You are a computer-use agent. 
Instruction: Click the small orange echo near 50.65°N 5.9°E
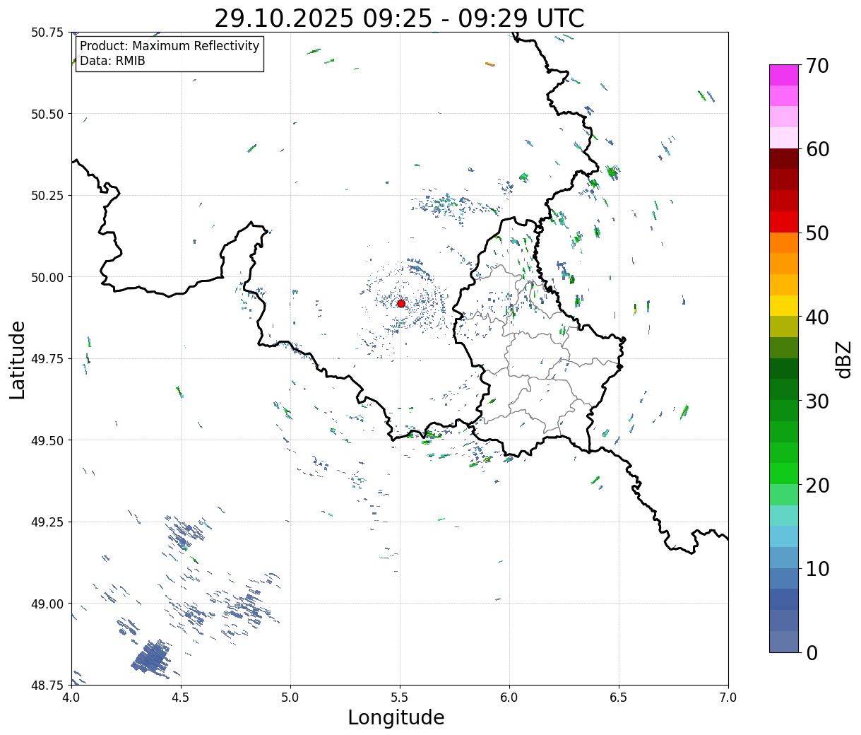tap(490, 64)
